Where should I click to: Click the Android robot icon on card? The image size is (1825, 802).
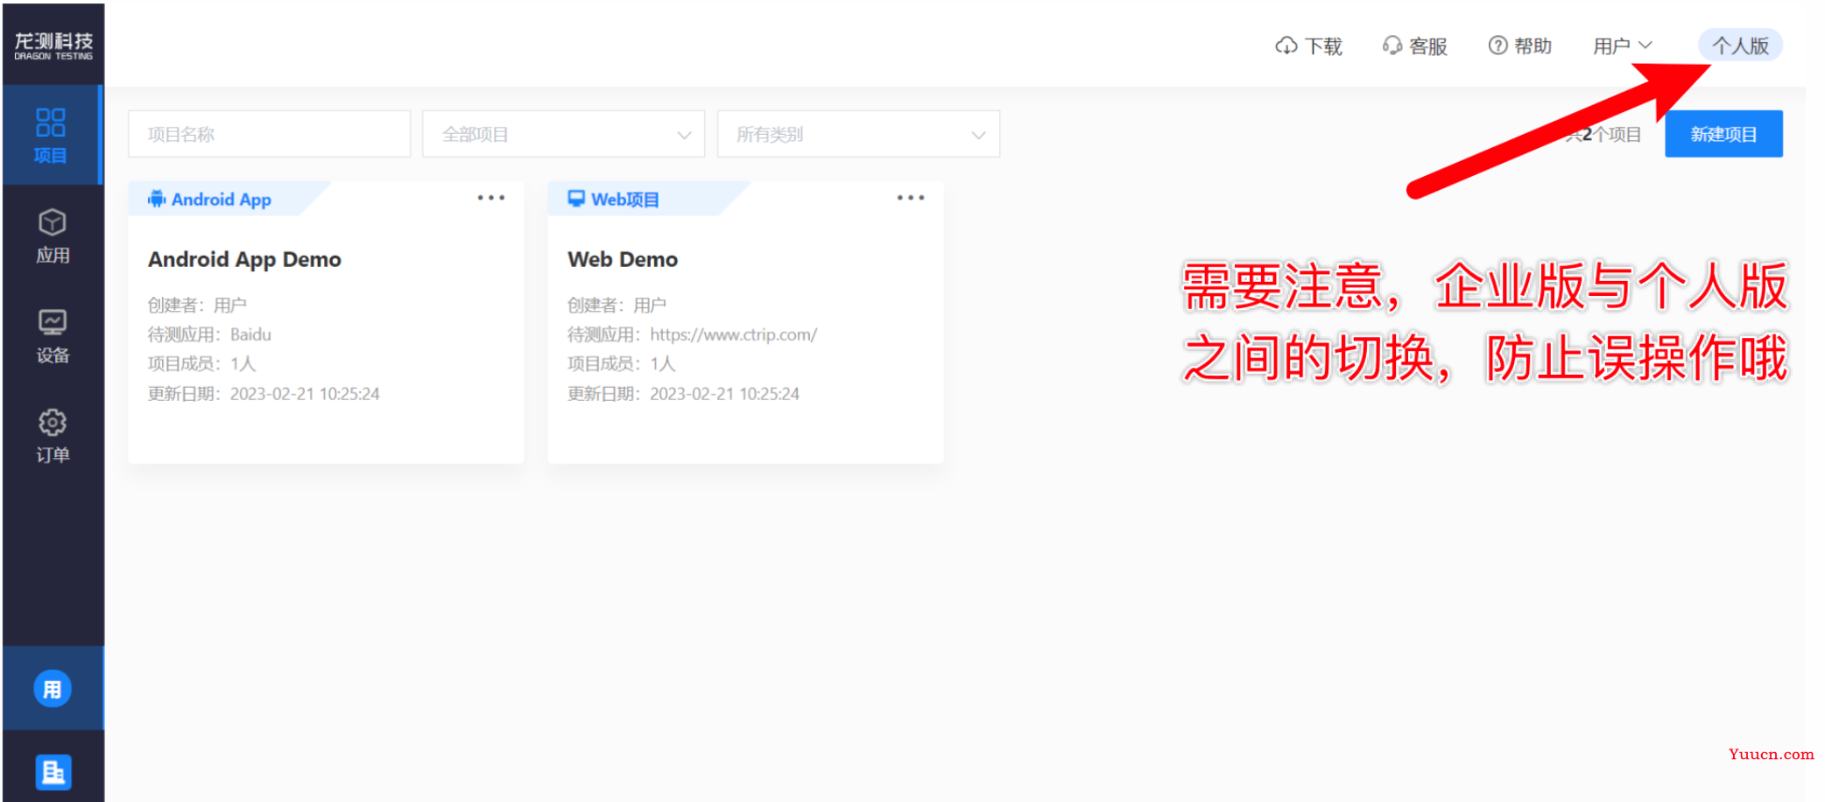pyautogui.click(x=157, y=199)
